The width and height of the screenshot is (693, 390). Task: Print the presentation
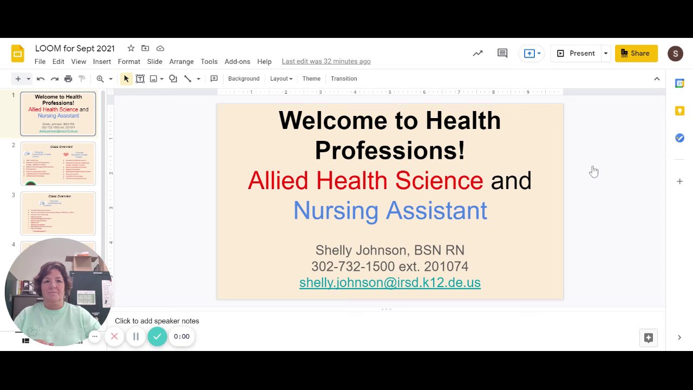[x=68, y=79]
